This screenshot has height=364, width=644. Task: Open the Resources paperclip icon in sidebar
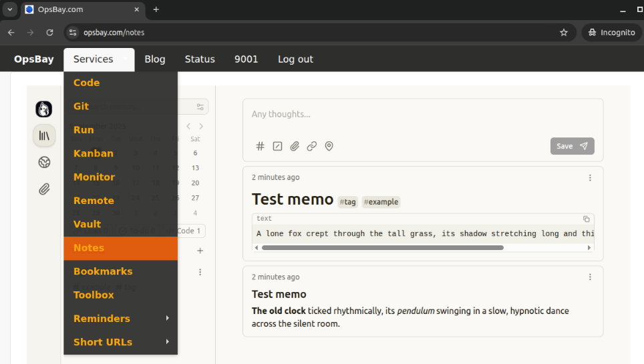(44, 189)
